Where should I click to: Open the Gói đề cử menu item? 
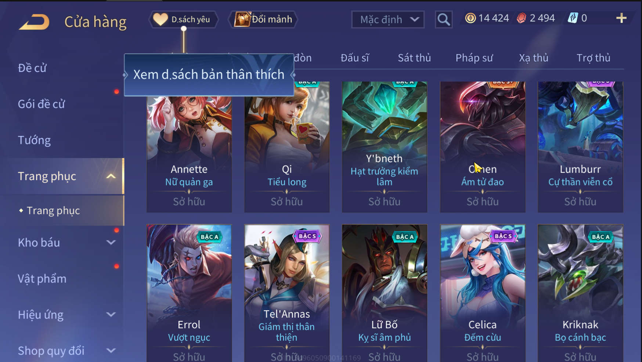point(42,104)
